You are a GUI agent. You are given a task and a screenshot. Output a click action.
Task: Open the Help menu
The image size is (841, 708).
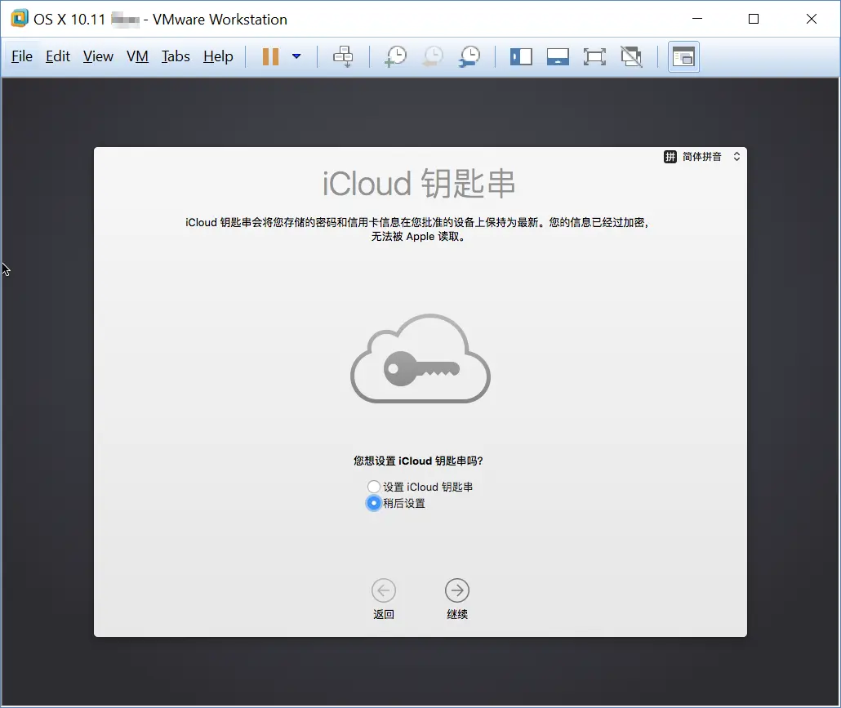click(218, 56)
